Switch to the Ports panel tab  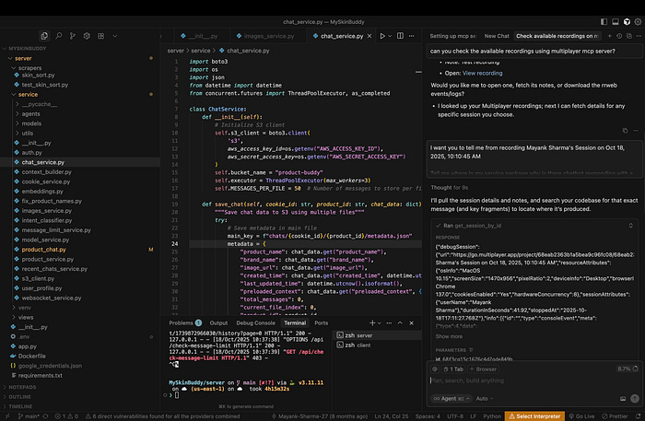click(322, 323)
